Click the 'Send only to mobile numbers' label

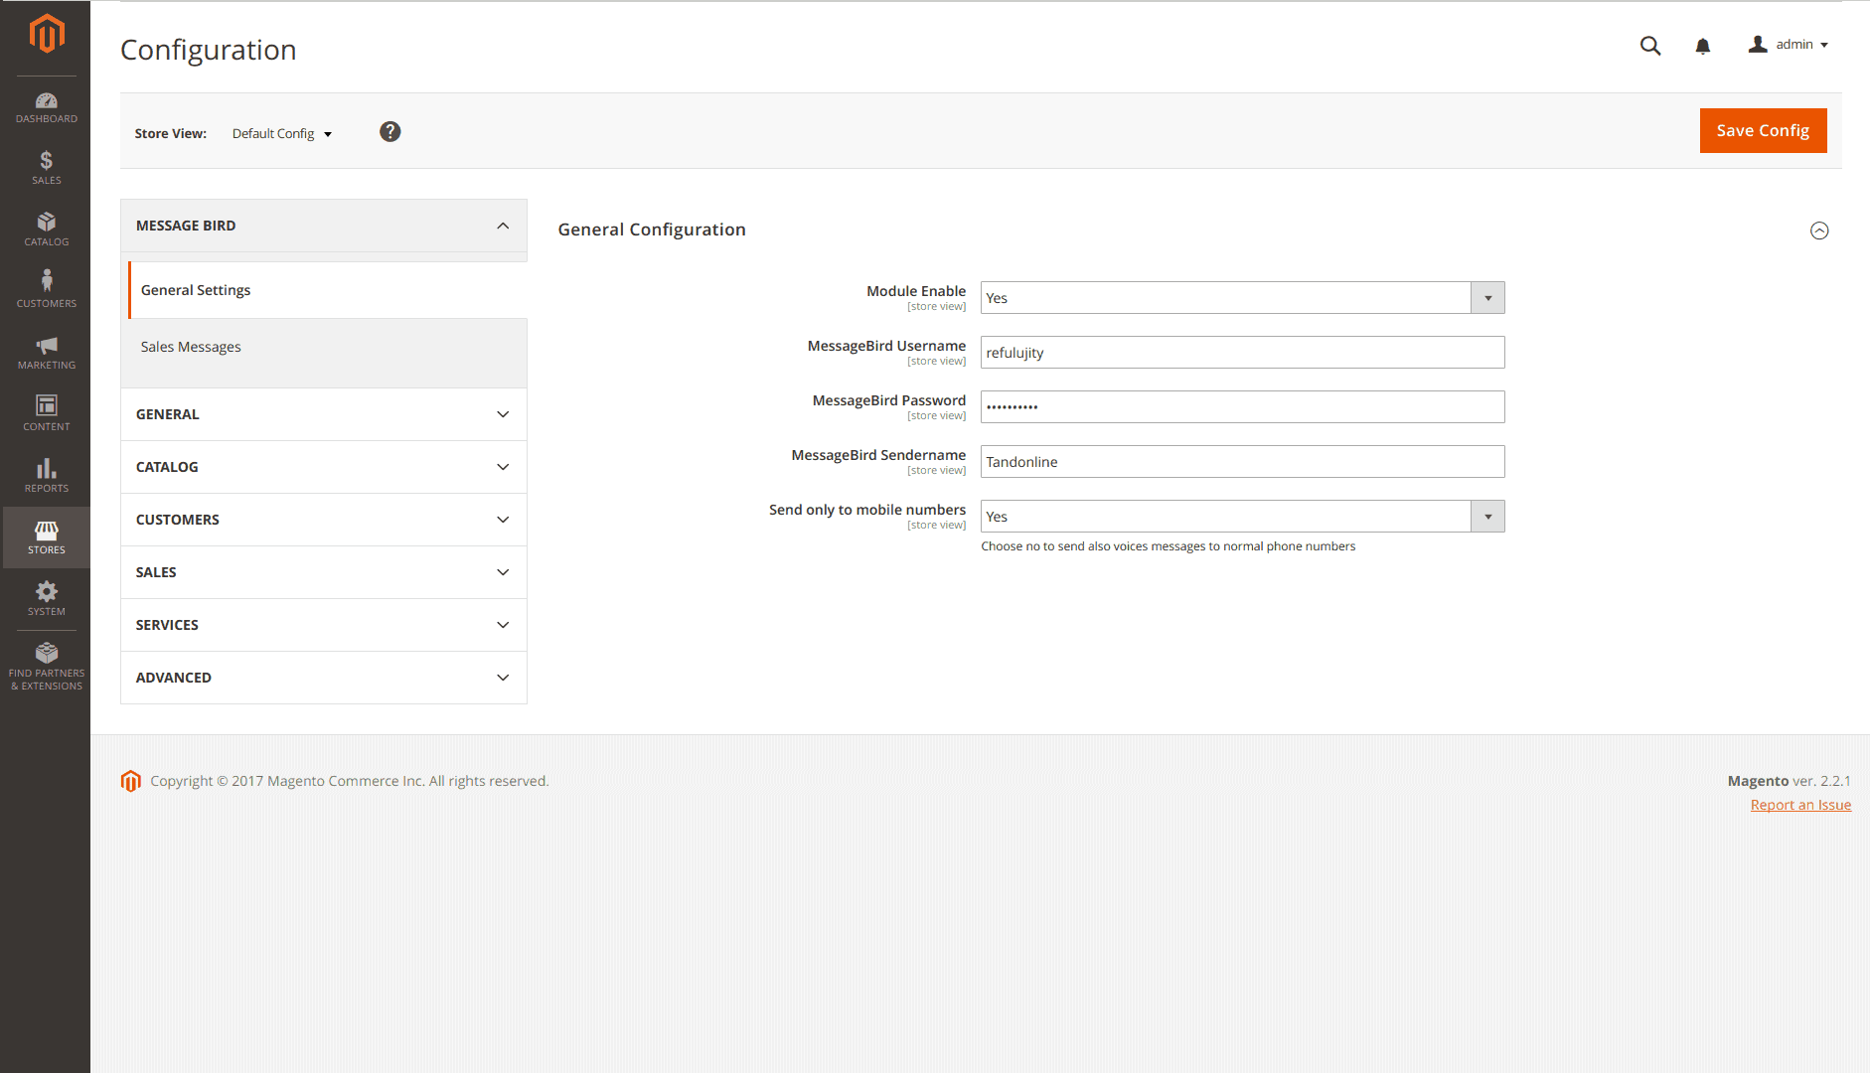coord(867,510)
